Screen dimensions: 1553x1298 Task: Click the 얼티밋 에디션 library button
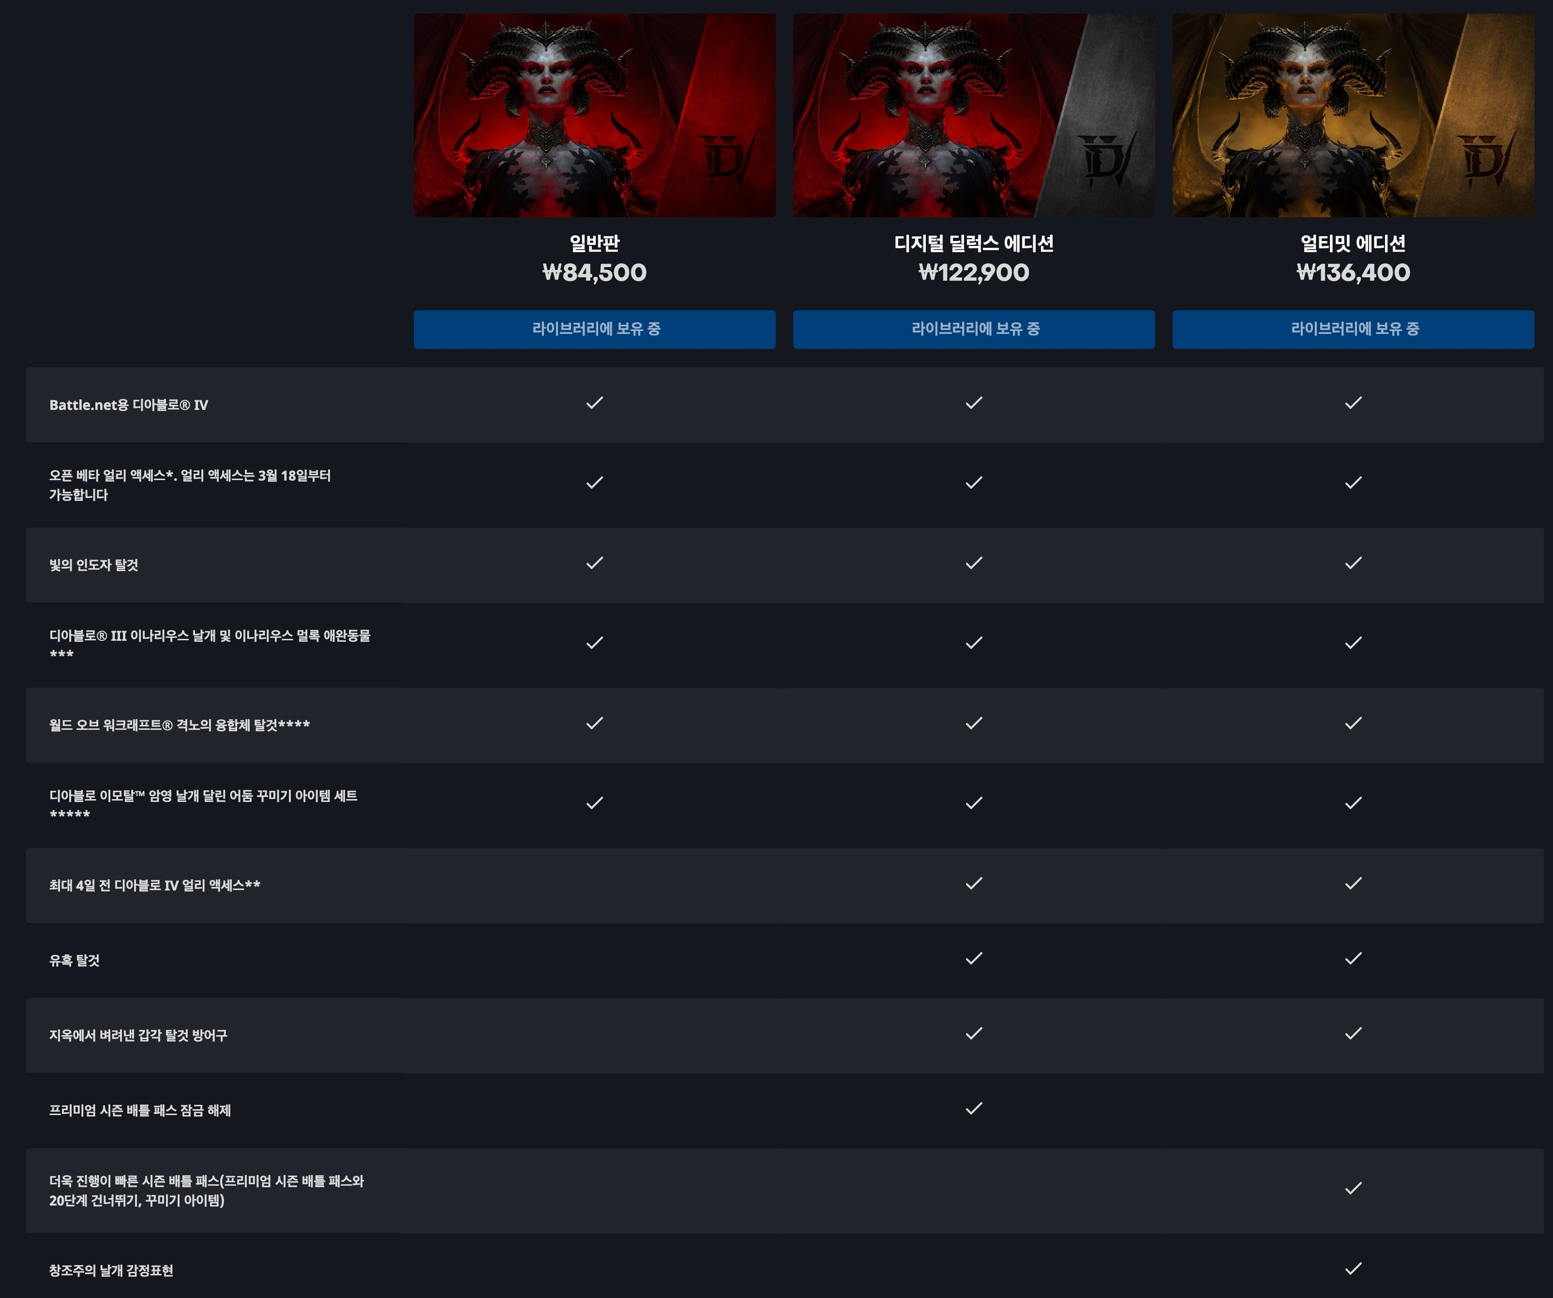[1353, 329]
